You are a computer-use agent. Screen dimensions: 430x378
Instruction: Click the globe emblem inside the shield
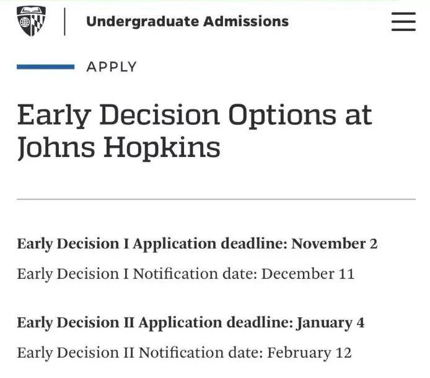click(x=25, y=22)
